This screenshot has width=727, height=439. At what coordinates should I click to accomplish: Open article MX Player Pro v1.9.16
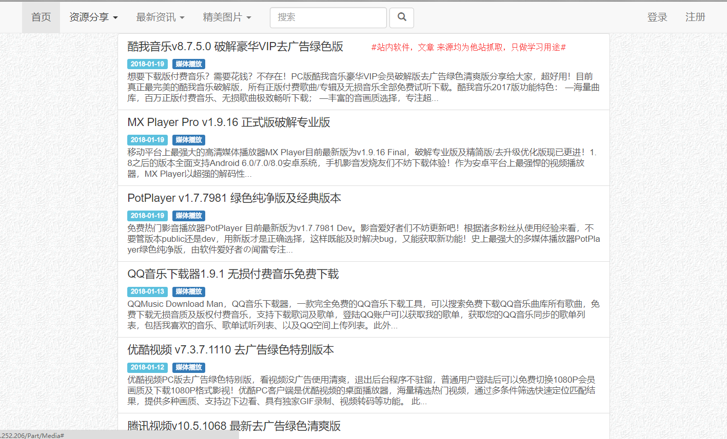pos(229,122)
